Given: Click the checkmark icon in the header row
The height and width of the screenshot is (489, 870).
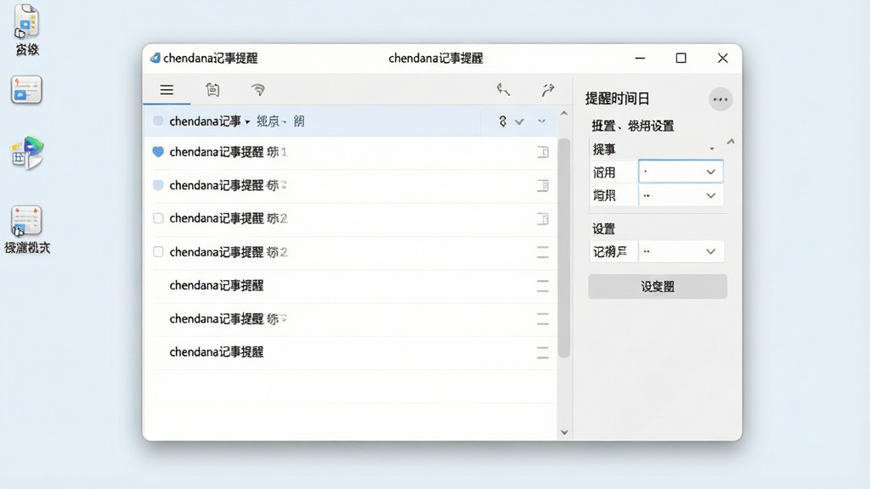Looking at the screenshot, I should pos(519,121).
